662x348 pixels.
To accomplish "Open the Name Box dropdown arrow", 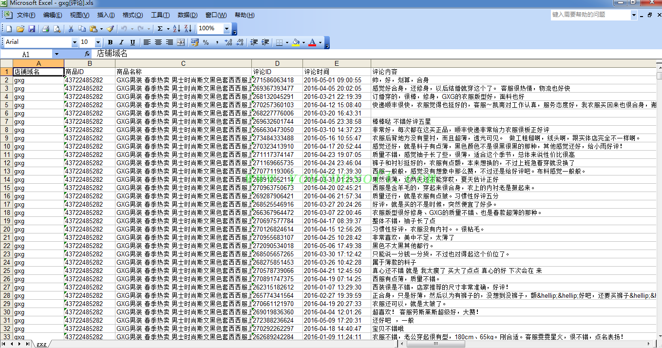I will (x=57, y=54).
